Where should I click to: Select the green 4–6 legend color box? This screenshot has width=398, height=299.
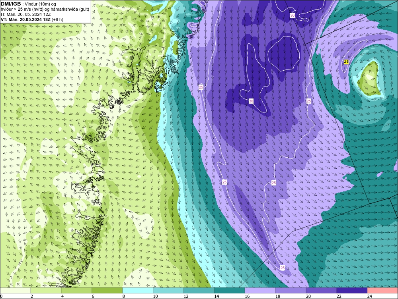click(x=76, y=290)
